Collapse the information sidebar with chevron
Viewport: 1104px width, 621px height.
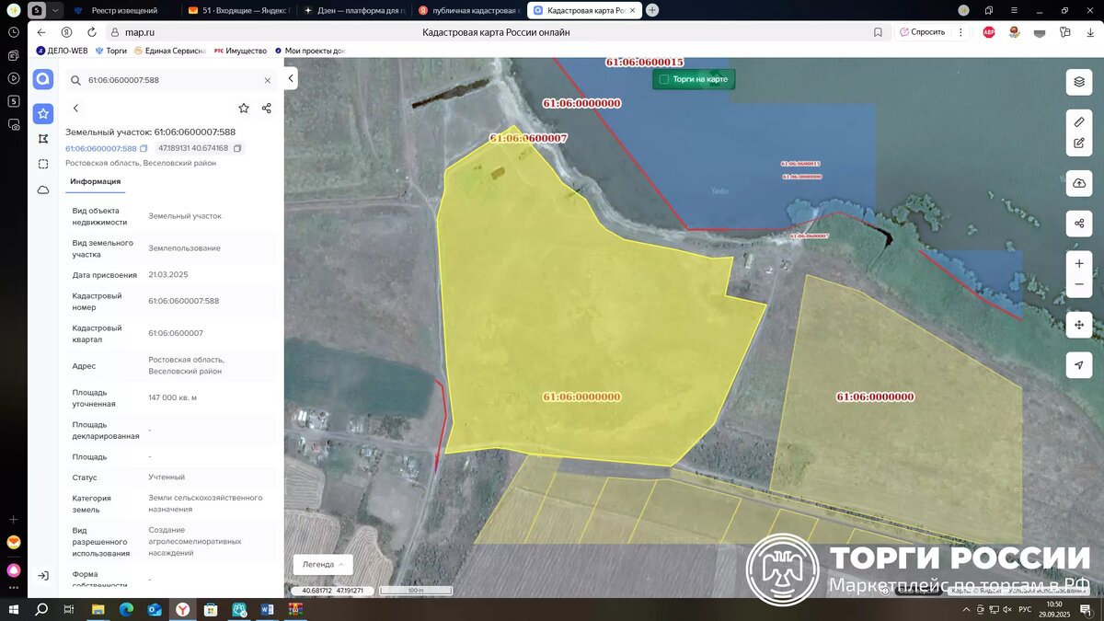pyautogui.click(x=291, y=79)
